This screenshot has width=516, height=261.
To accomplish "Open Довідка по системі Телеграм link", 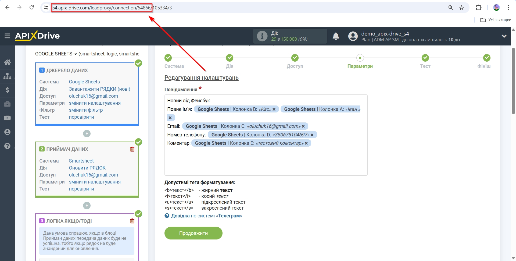I will click(206, 216).
